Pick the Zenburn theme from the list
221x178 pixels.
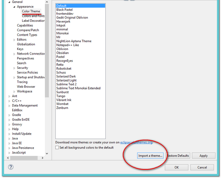point(62,108)
